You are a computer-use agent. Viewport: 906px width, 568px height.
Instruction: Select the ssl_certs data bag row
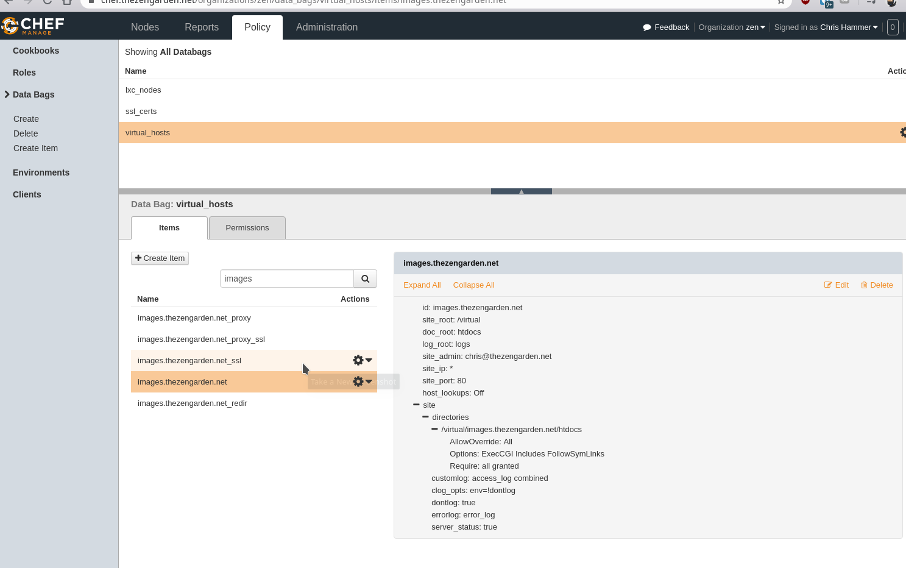512,112
